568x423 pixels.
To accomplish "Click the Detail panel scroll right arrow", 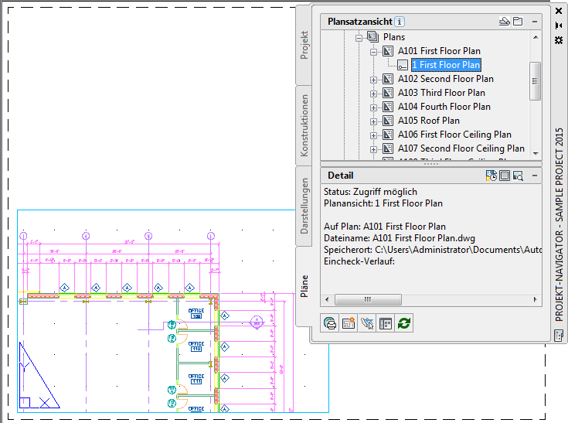I will (x=536, y=299).
